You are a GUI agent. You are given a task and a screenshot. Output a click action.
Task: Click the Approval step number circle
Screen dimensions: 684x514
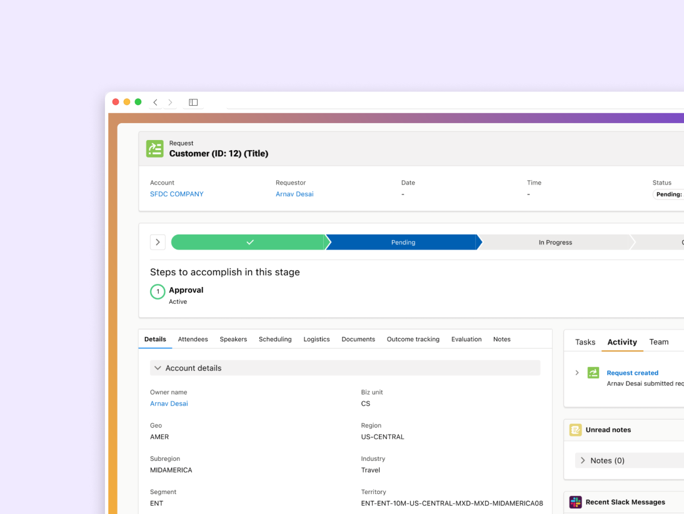pos(158,291)
